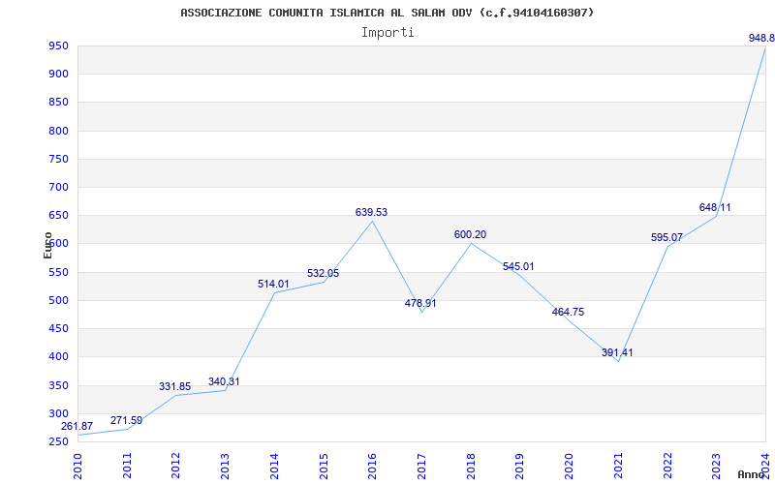Click the 'Euro' y-axis label
The image size is (775, 484).
pos(47,245)
